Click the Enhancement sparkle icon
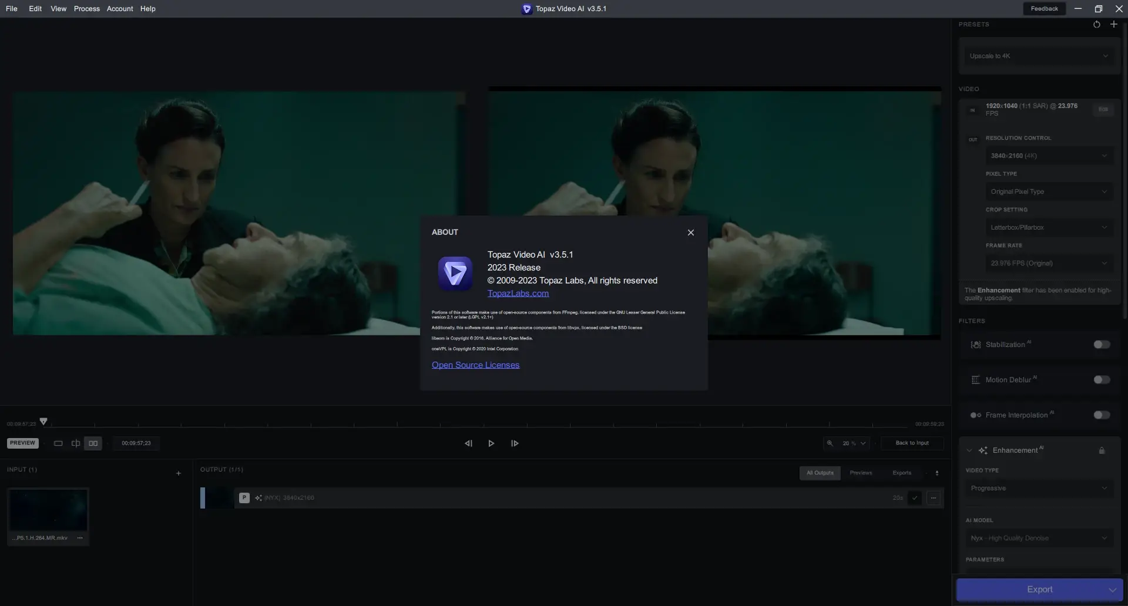Viewport: 1128px width, 606px height. pos(983,451)
